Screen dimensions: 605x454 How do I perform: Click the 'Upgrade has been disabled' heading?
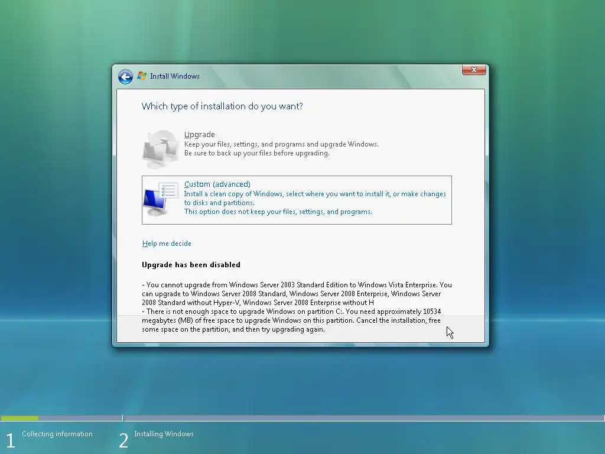pyautogui.click(x=191, y=265)
